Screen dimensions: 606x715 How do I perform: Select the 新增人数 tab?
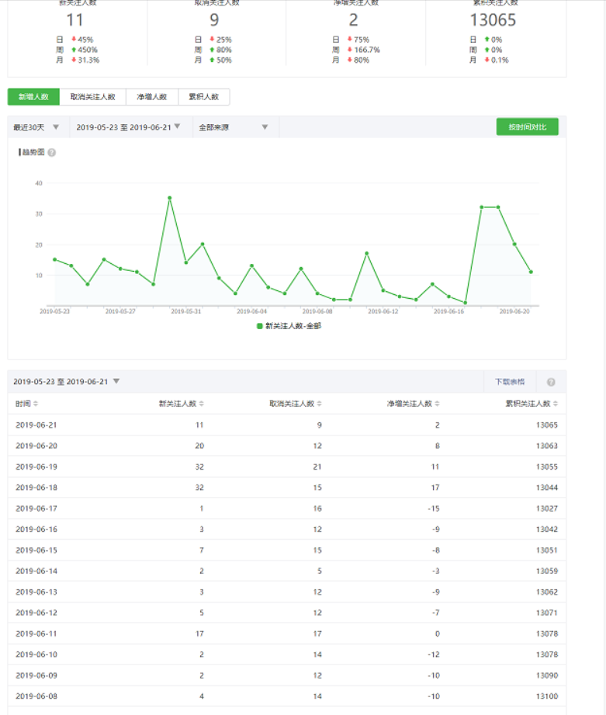33,97
